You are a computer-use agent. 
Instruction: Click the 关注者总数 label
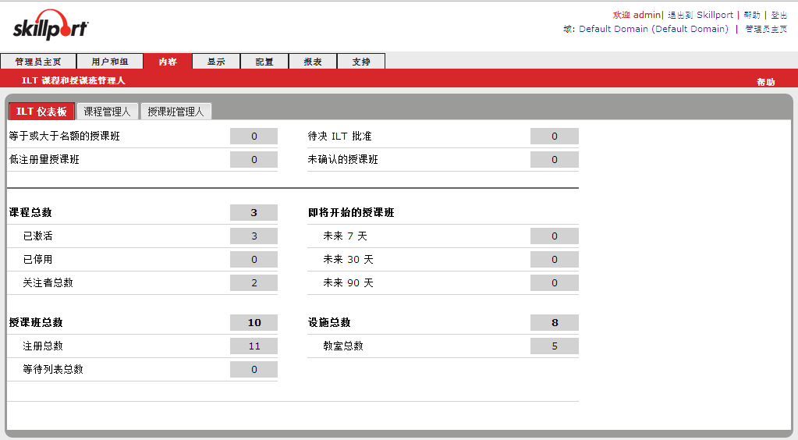tap(48, 282)
